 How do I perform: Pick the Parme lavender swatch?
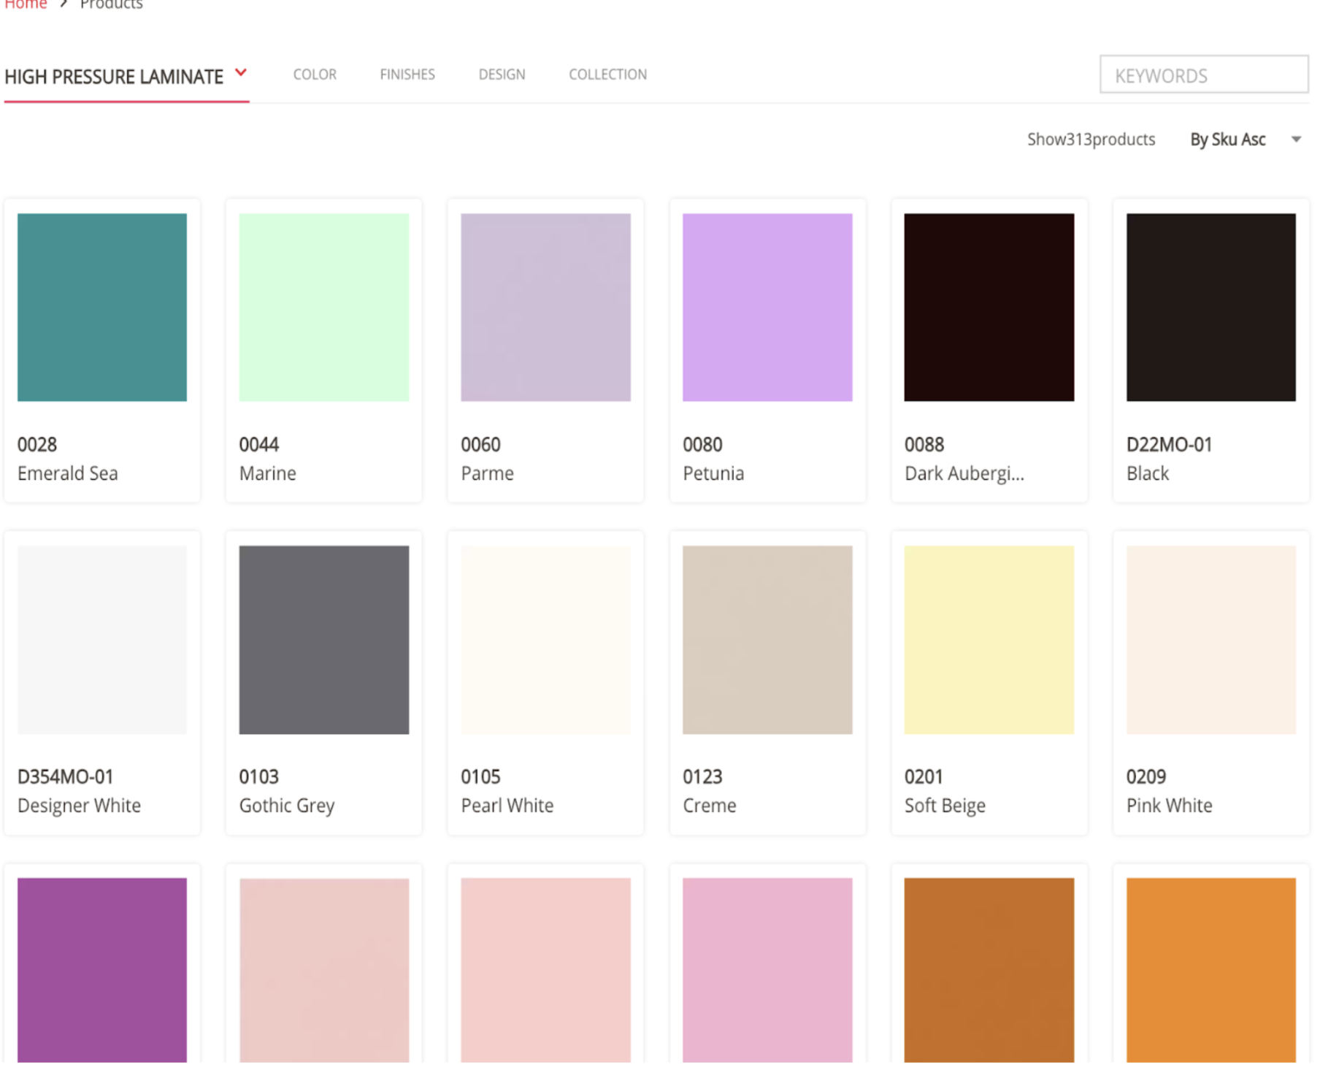click(x=545, y=307)
